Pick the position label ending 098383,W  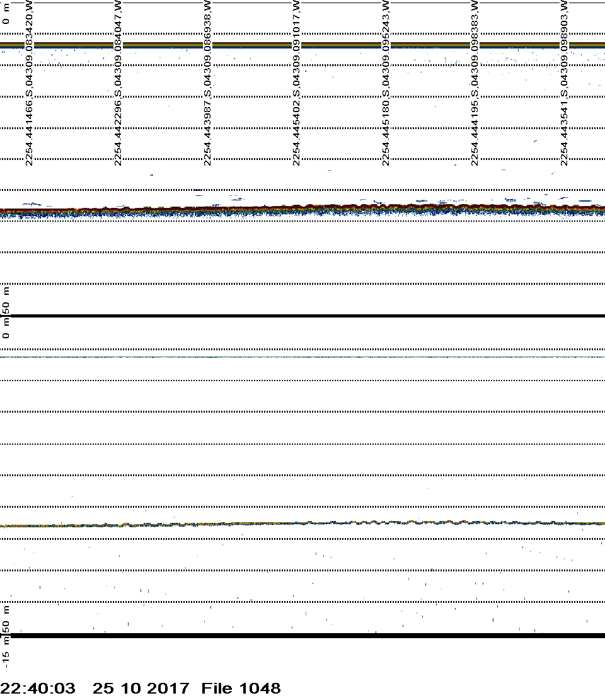click(x=475, y=83)
